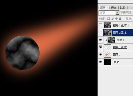This screenshot has width=133, height=96.
Task: Click the 填充 fill label
Action: tap(129, 19)
